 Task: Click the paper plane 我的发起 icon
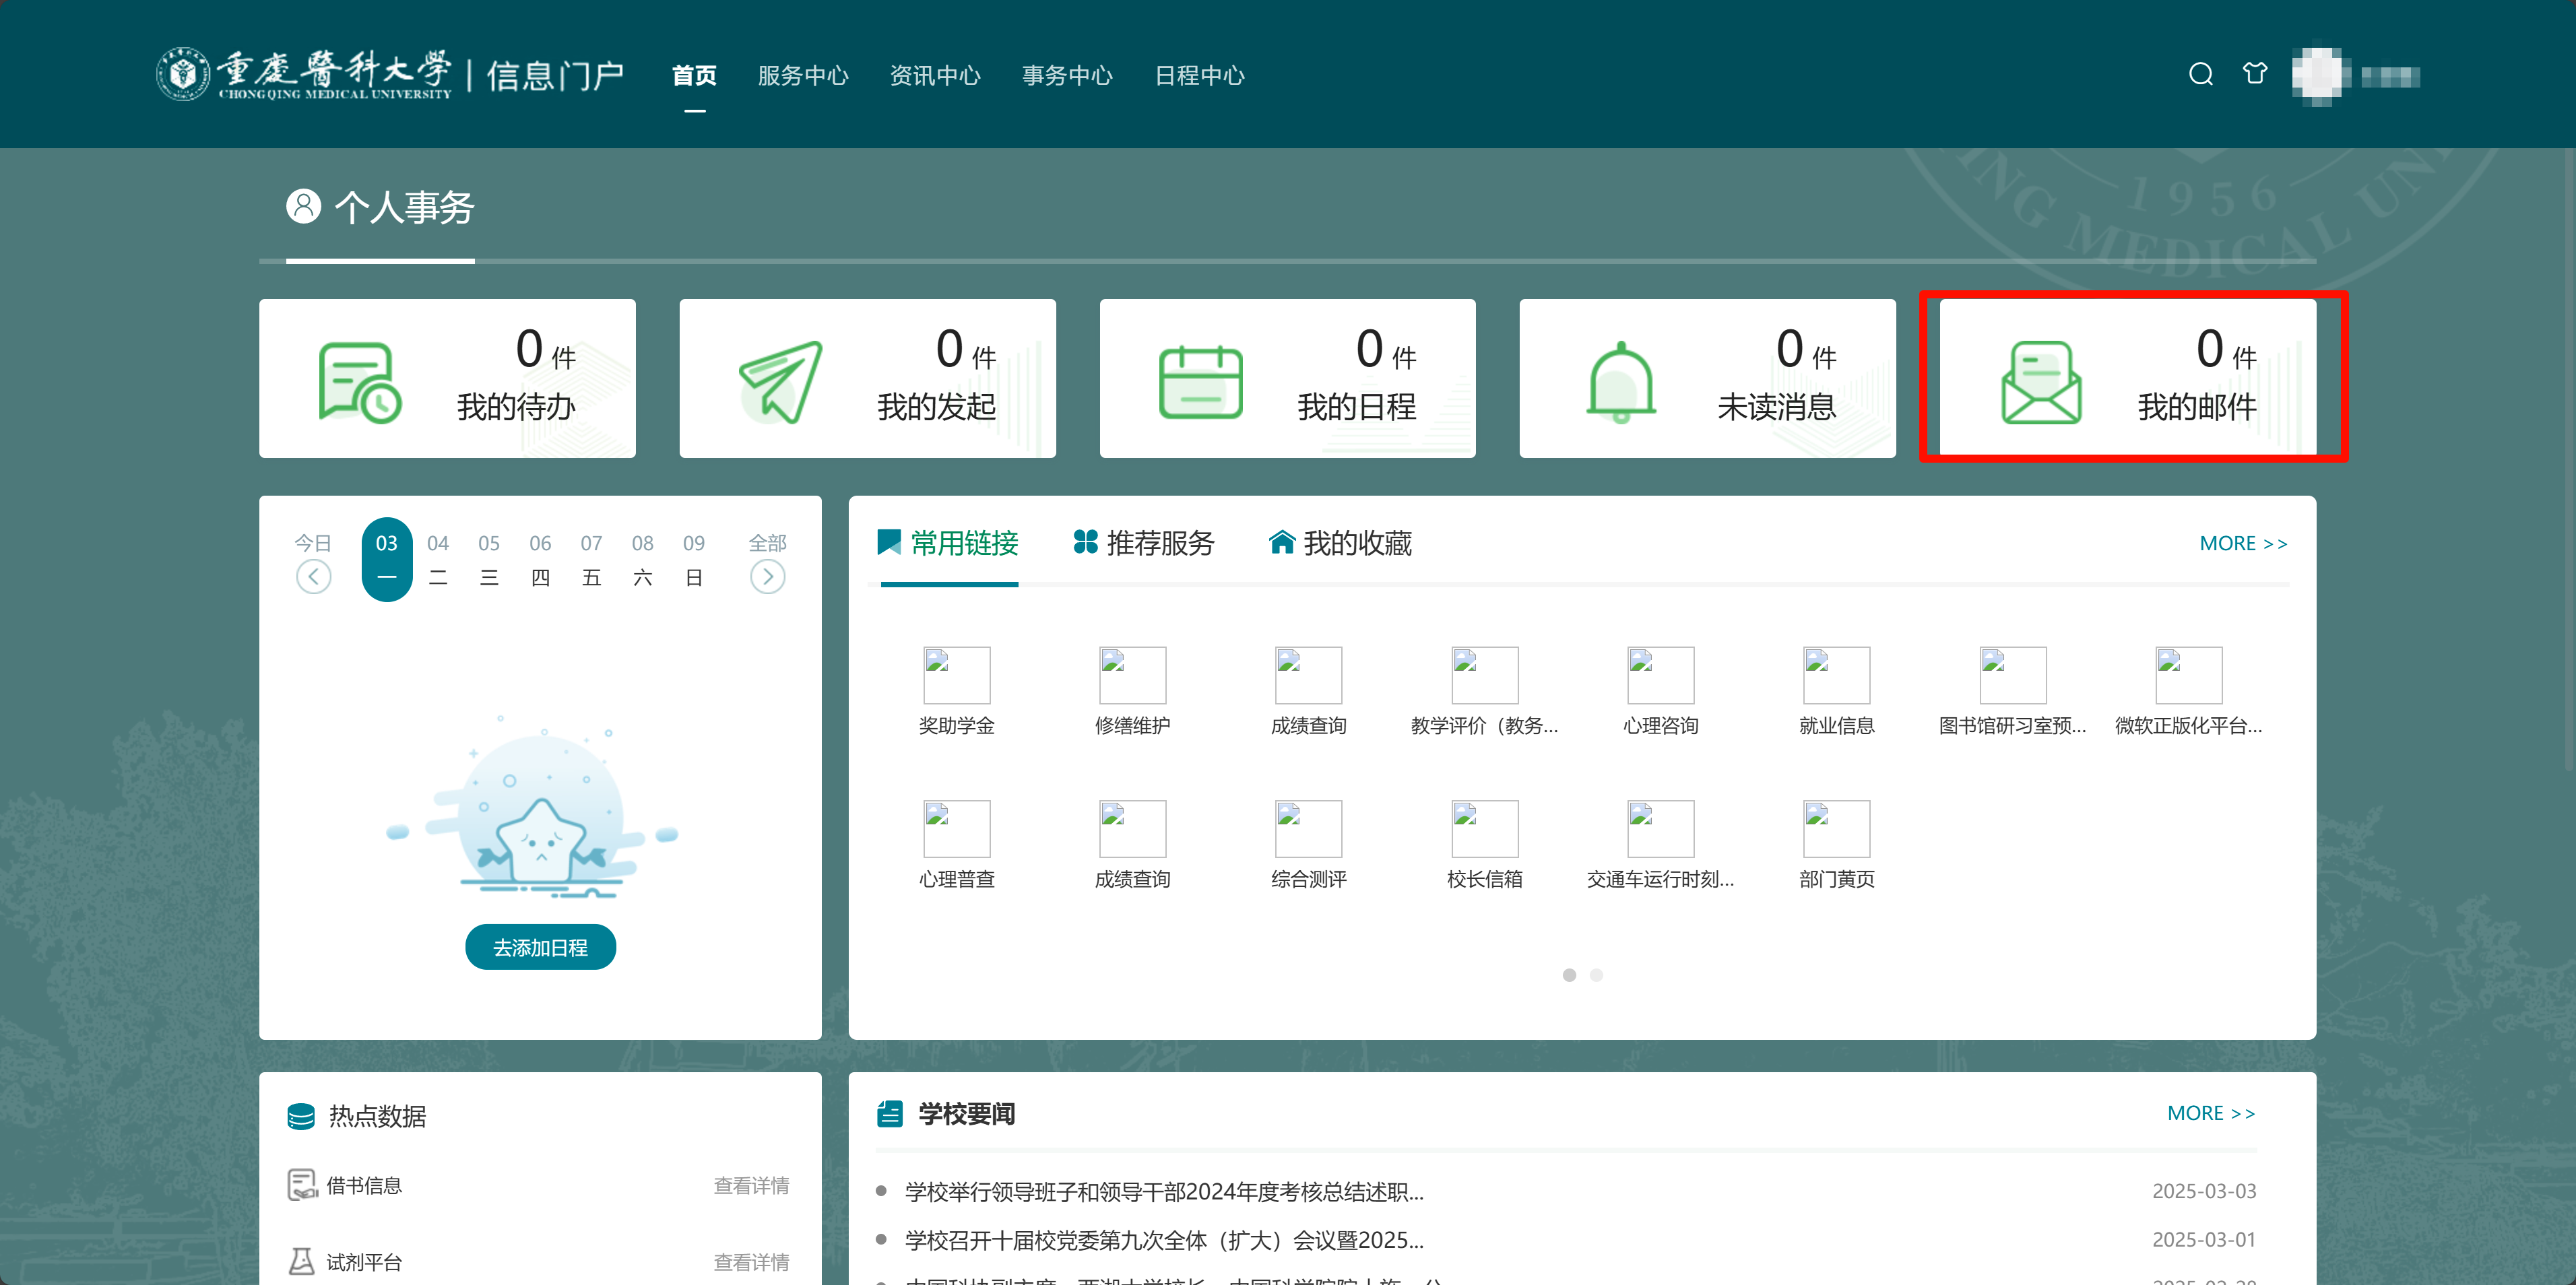(780, 382)
